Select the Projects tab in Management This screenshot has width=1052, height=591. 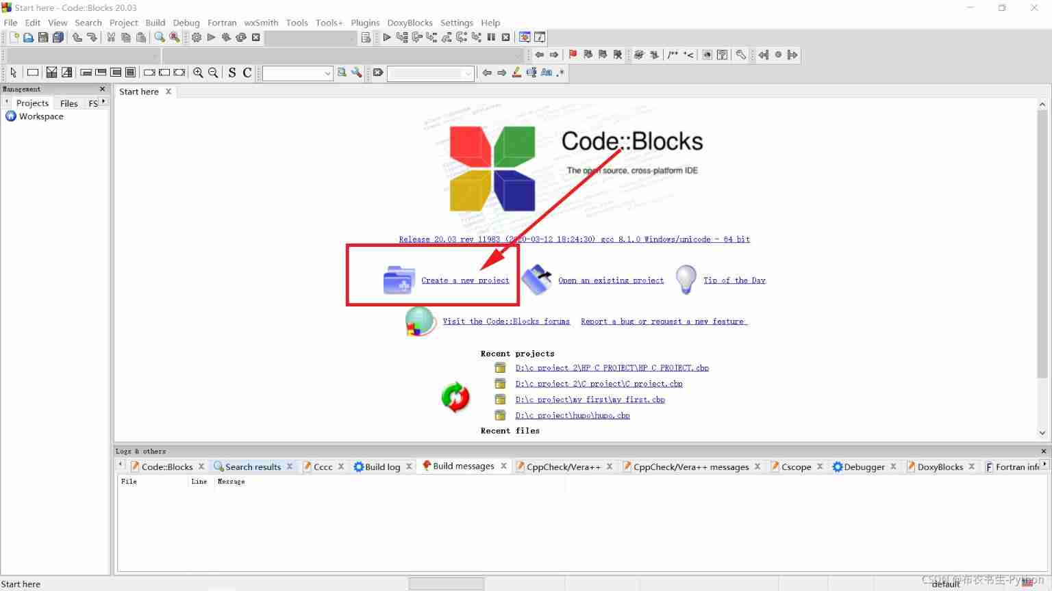32,103
